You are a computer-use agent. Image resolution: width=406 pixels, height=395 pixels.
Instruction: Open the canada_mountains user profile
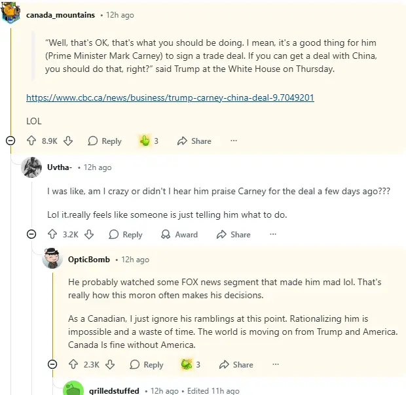[60, 14]
